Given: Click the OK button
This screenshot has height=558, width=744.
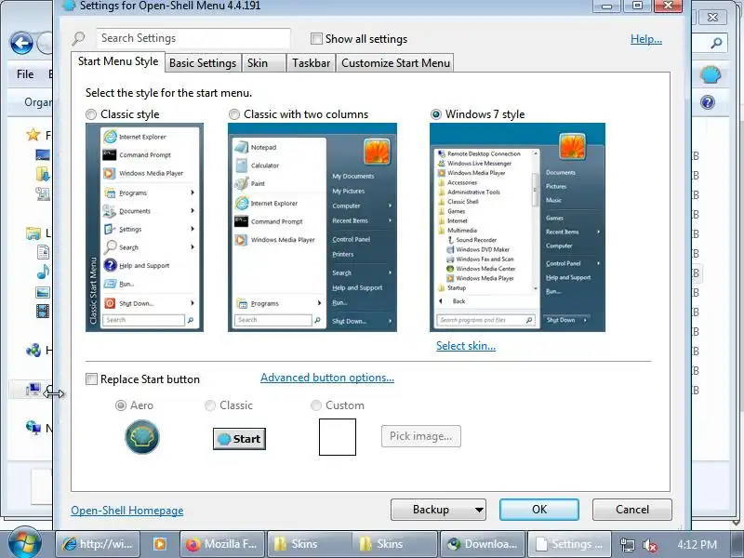Looking at the screenshot, I should (x=539, y=510).
